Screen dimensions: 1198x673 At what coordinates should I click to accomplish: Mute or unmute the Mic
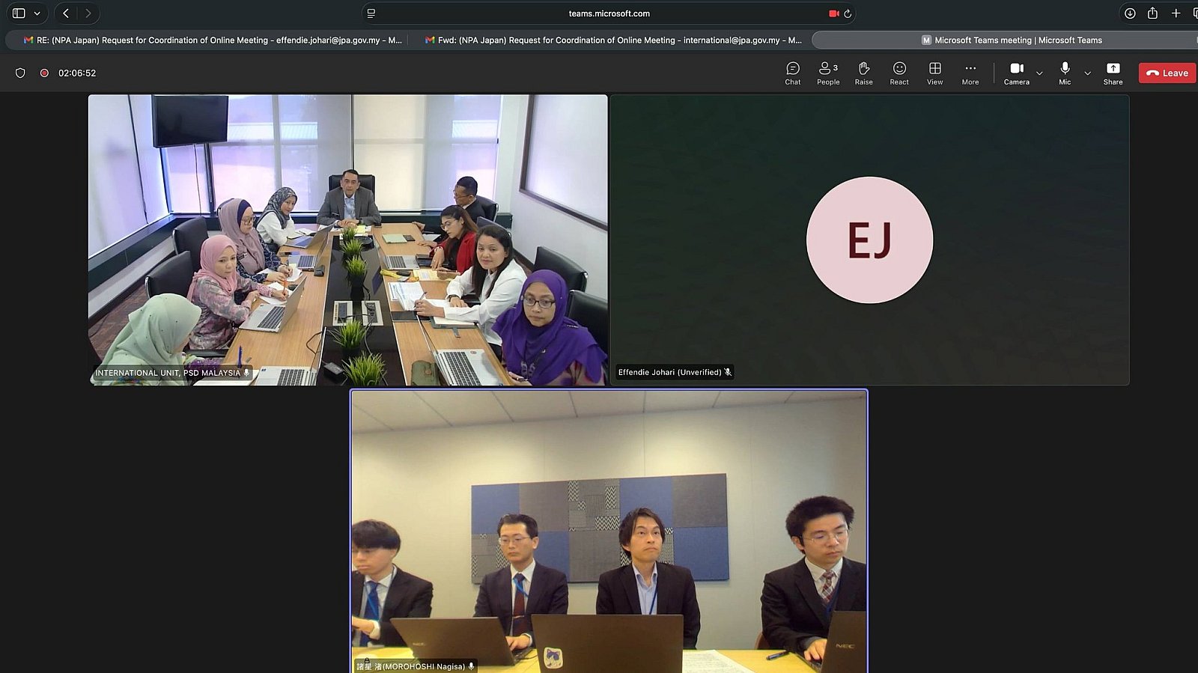coord(1064,73)
